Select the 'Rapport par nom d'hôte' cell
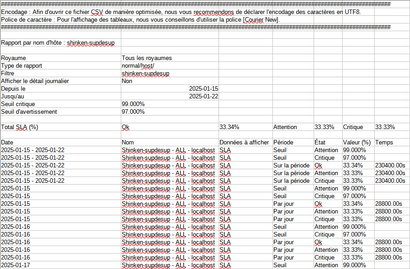 tap(58, 43)
